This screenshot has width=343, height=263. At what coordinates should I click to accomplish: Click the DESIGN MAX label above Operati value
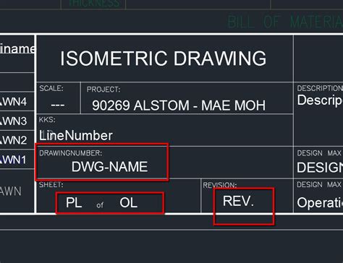[x=319, y=184]
